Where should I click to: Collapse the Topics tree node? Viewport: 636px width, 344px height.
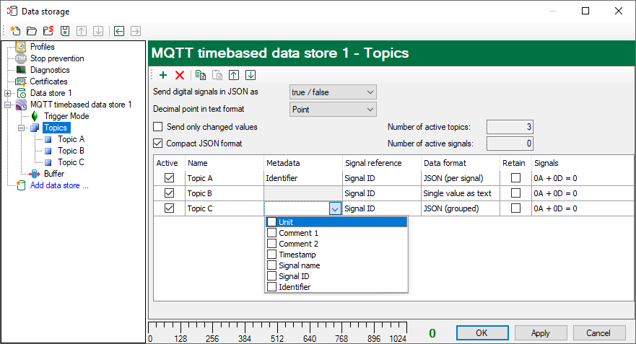point(22,128)
